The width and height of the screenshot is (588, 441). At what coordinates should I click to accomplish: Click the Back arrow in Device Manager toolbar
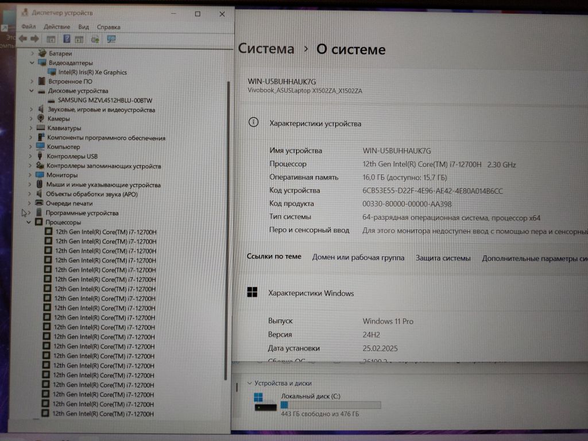(22, 39)
